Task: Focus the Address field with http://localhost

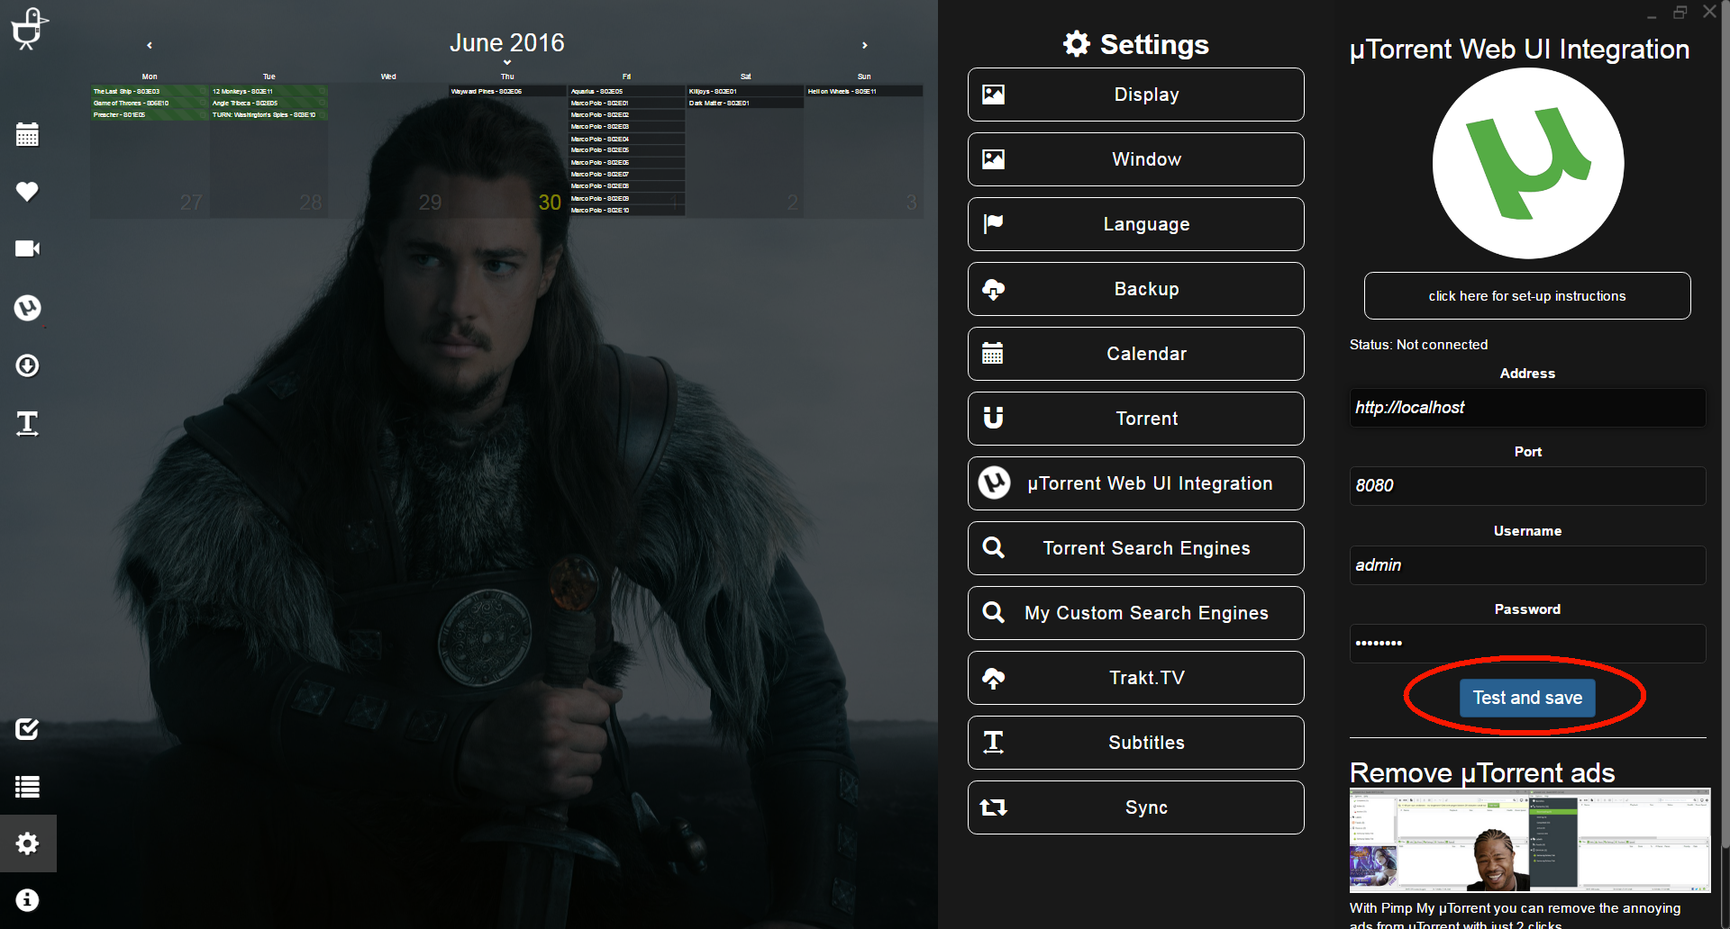Action: [1527, 408]
